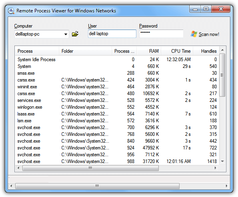Sort by the Process column header
The image size is (238, 197).
coord(37,51)
